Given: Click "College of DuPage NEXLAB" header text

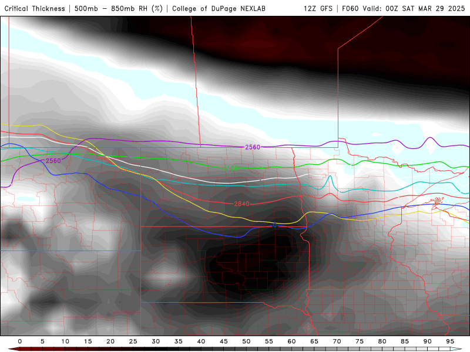Looking at the screenshot, I should pyautogui.click(x=219, y=8).
